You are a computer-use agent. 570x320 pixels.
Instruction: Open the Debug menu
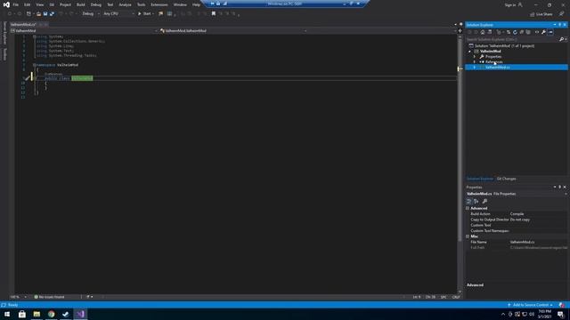(x=96, y=4)
